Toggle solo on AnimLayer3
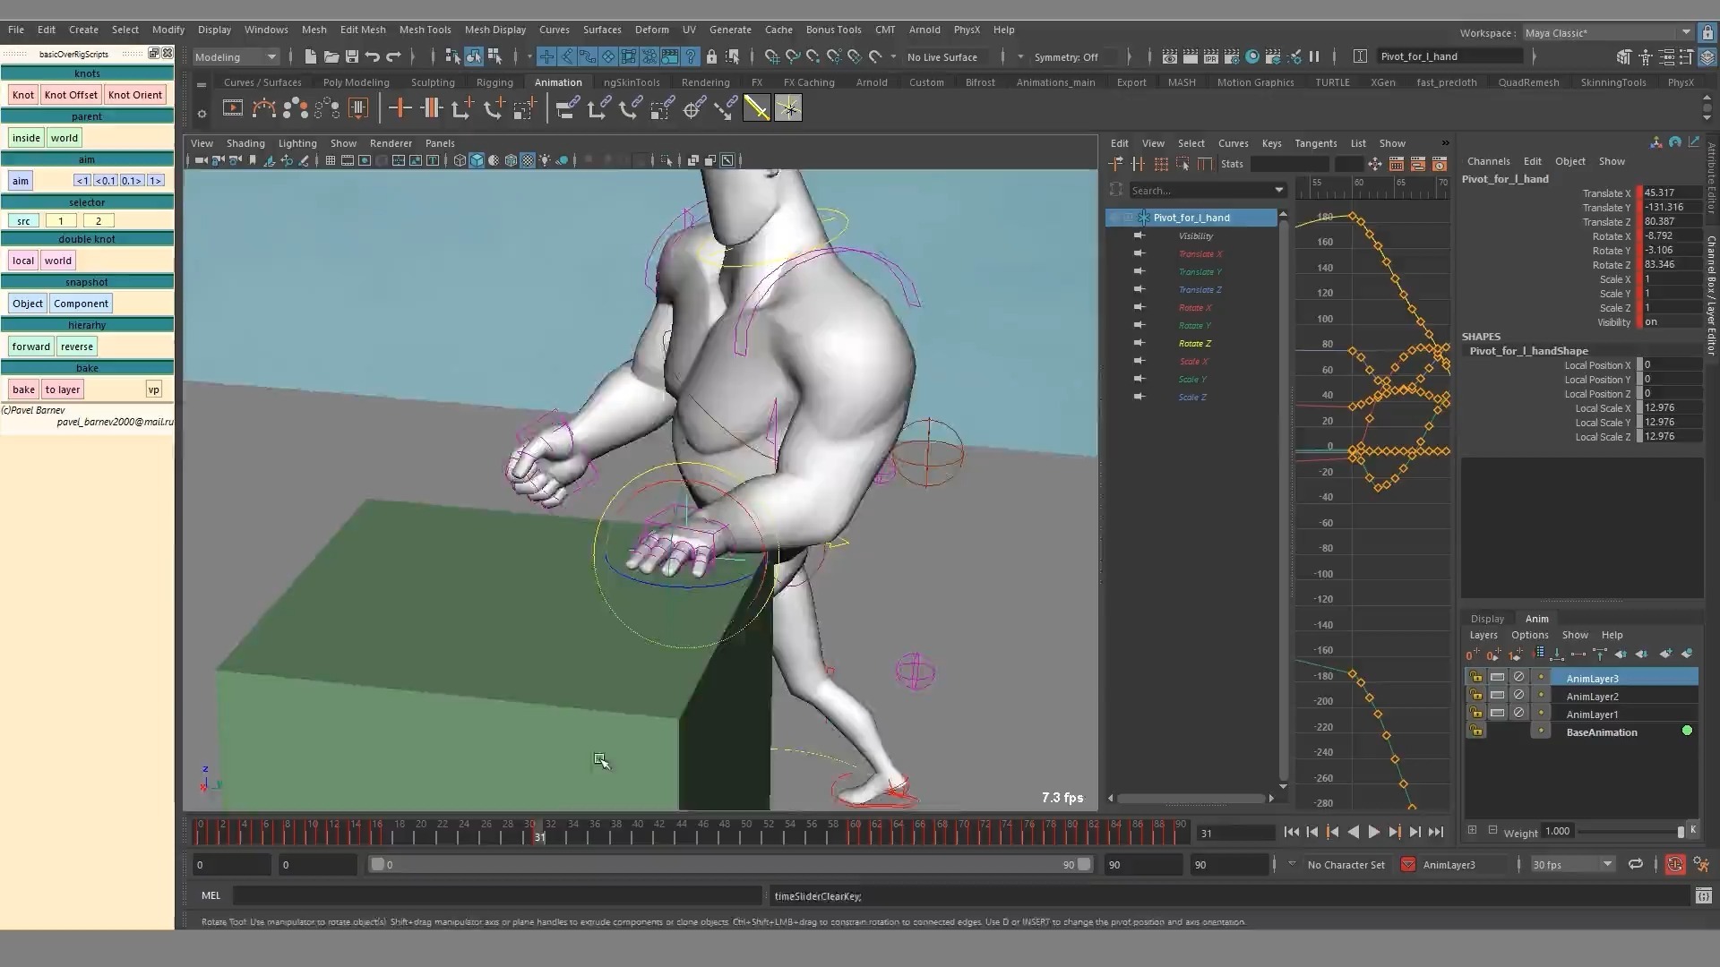The width and height of the screenshot is (1720, 967). coord(1497,678)
